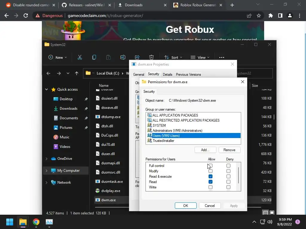Viewport: 306px width, 229px height.
Task: Check Allow for Write
Action: pyautogui.click(x=210, y=187)
